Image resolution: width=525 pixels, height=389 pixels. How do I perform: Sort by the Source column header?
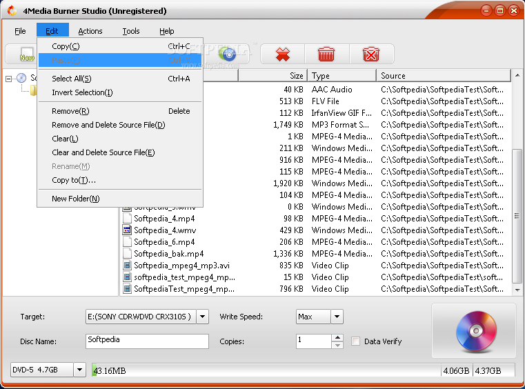(x=444, y=76)
